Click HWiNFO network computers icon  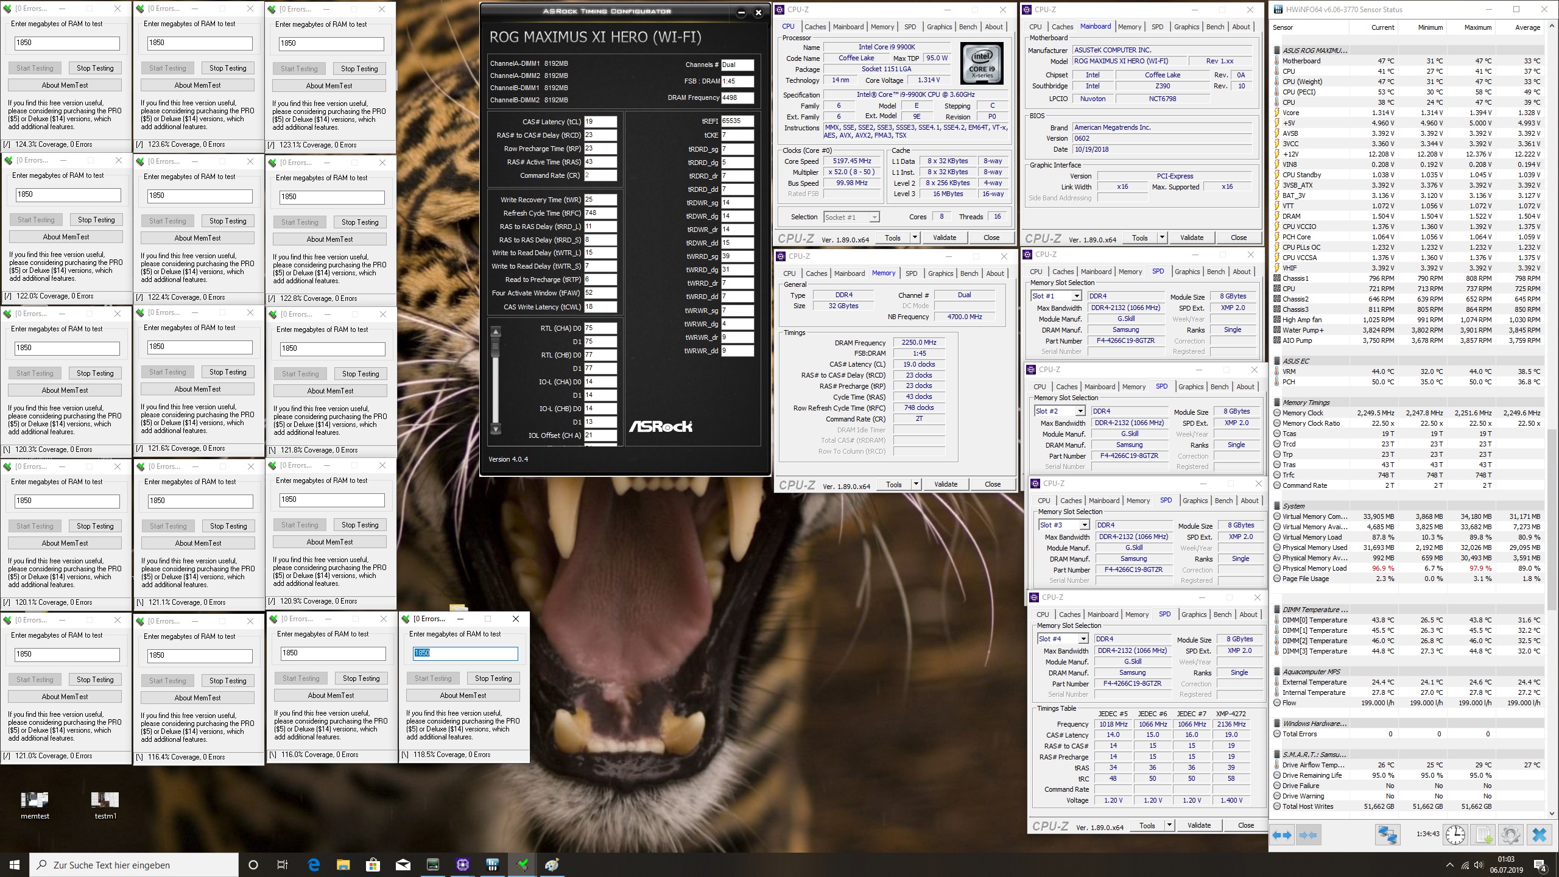(1387, 834)
